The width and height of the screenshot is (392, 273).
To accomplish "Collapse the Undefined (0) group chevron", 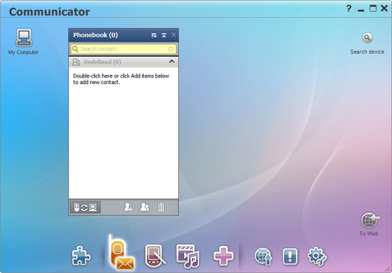I will click(172, 61).
